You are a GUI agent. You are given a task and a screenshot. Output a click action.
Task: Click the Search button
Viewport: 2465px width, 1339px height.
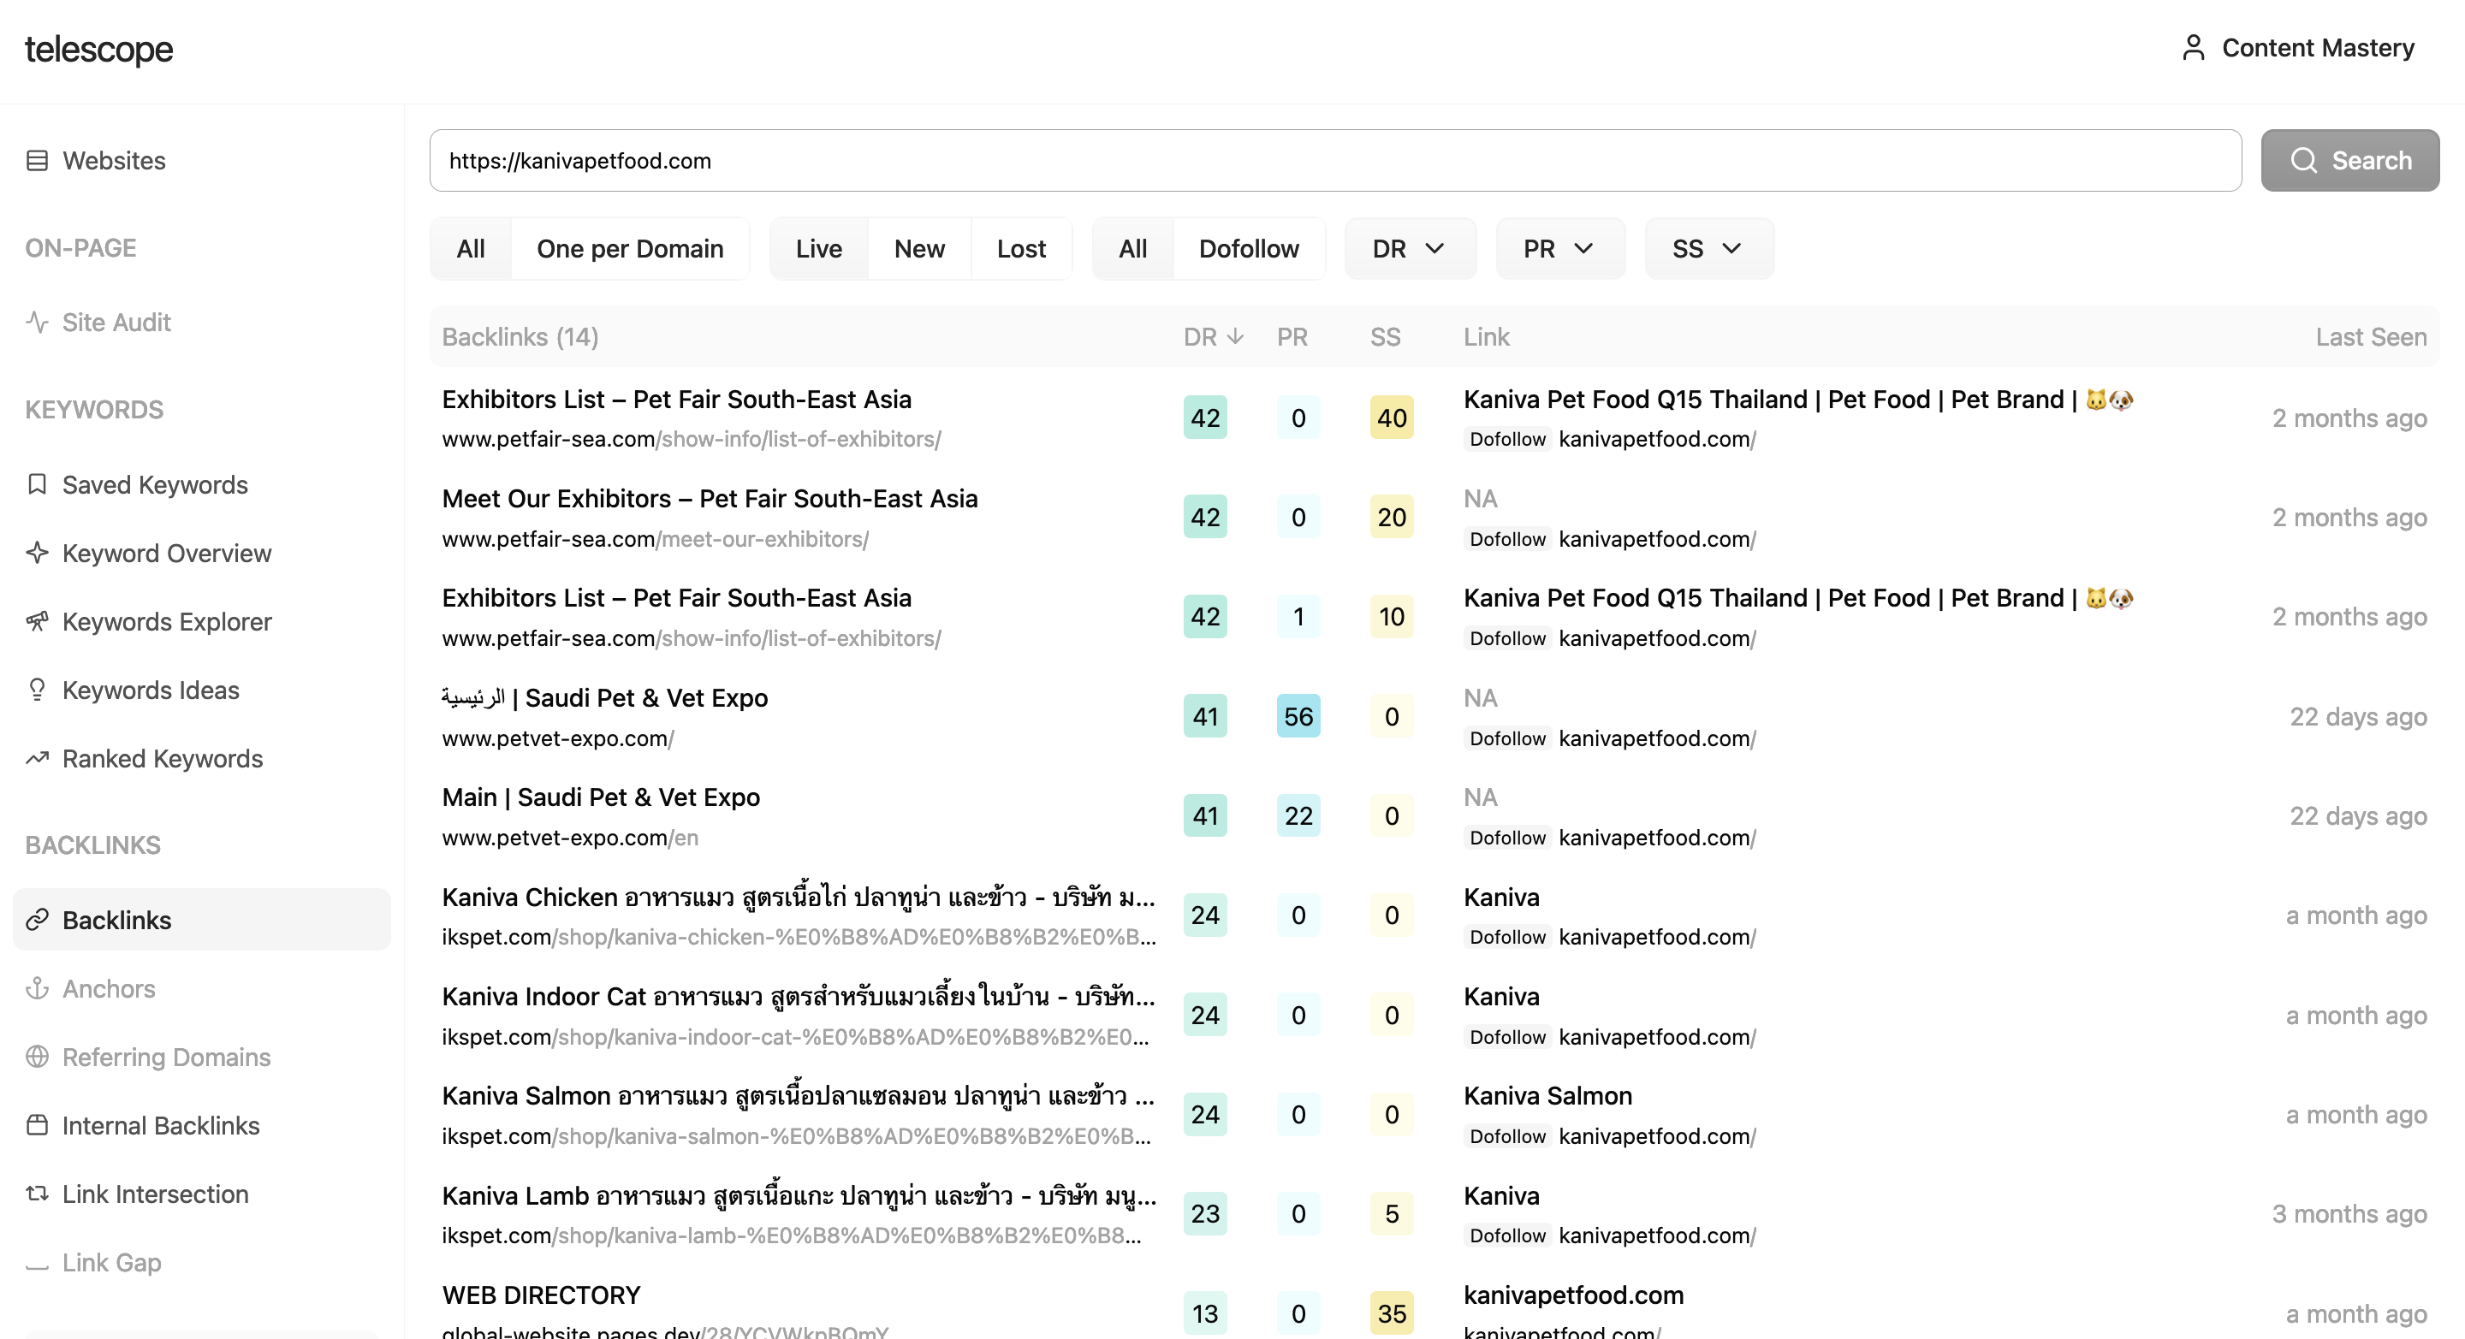pyautogui.click(x=2350, y=160)
